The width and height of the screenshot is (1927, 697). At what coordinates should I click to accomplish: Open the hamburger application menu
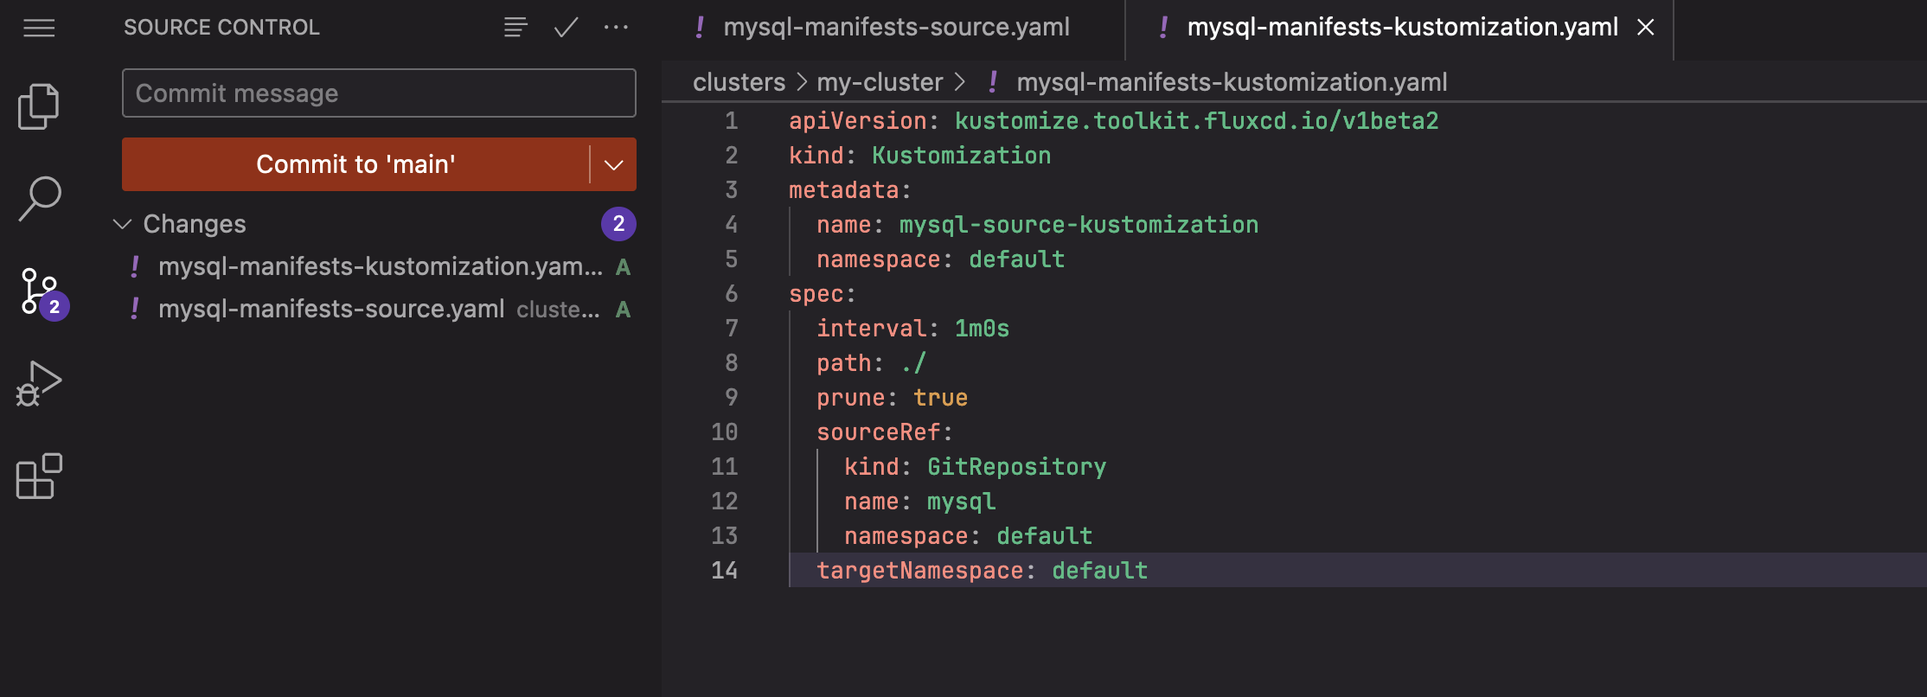[x=39, y=29]
